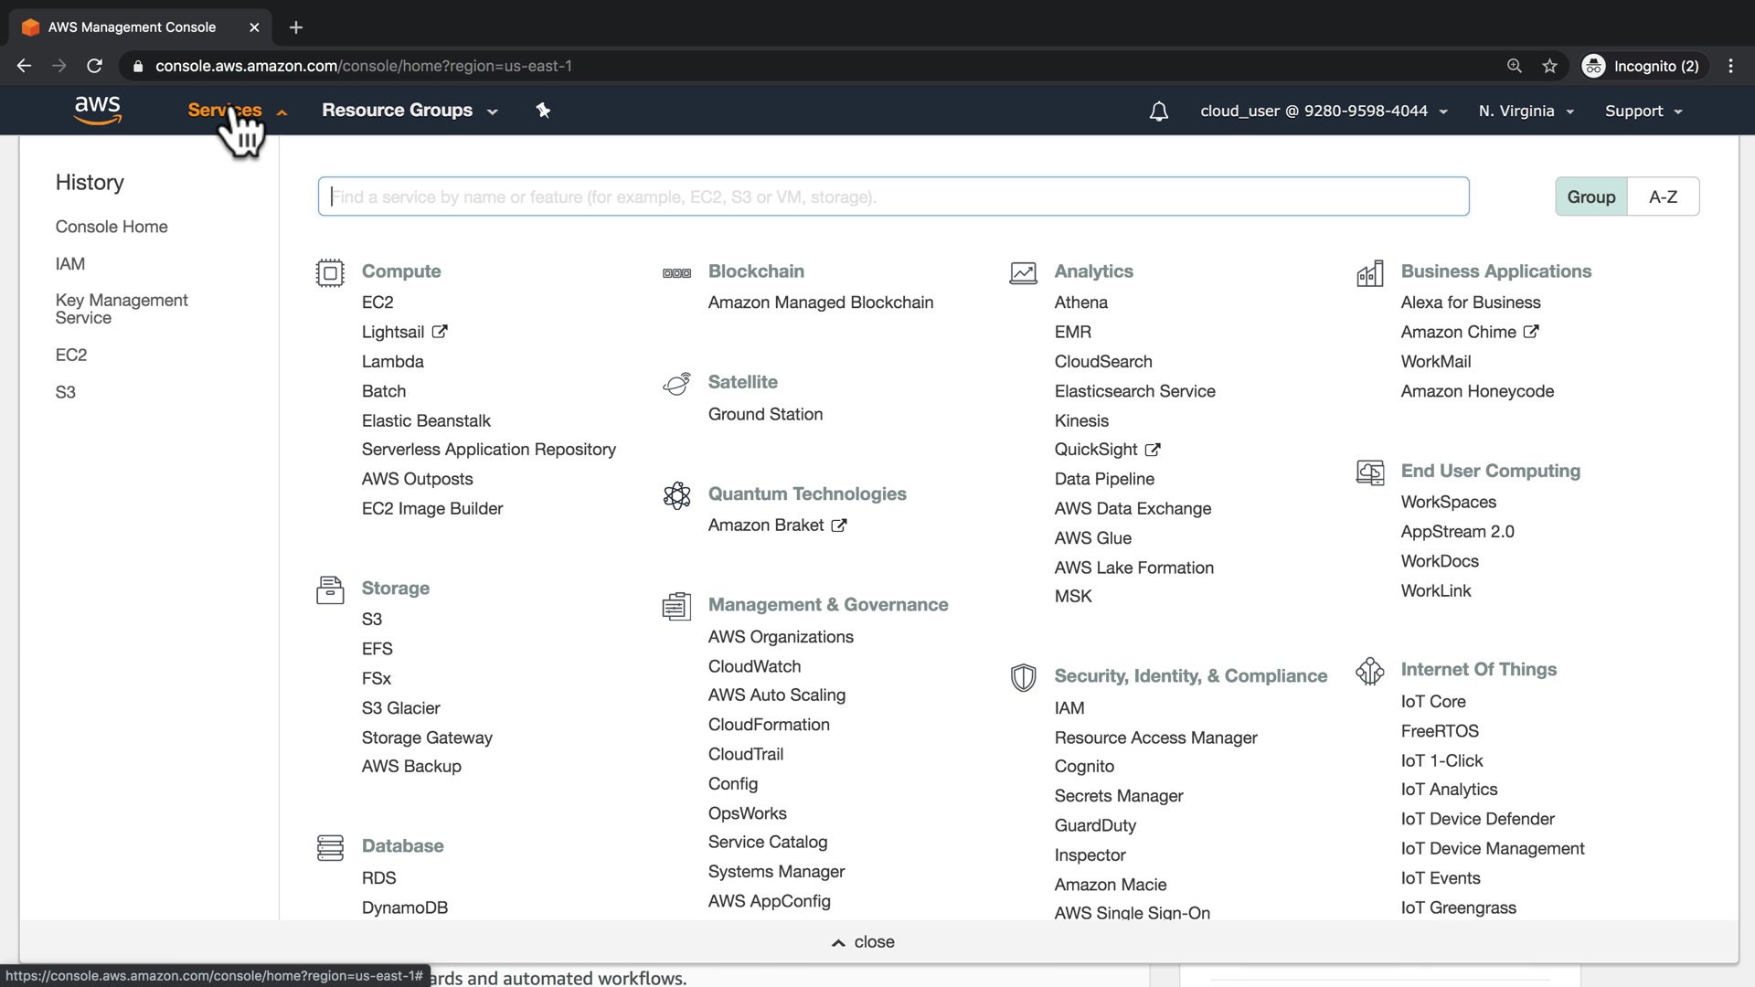The width and height of the screenshot is (1755, 987).
Task: Open Key Management Service from History
Action: (121, 309)
